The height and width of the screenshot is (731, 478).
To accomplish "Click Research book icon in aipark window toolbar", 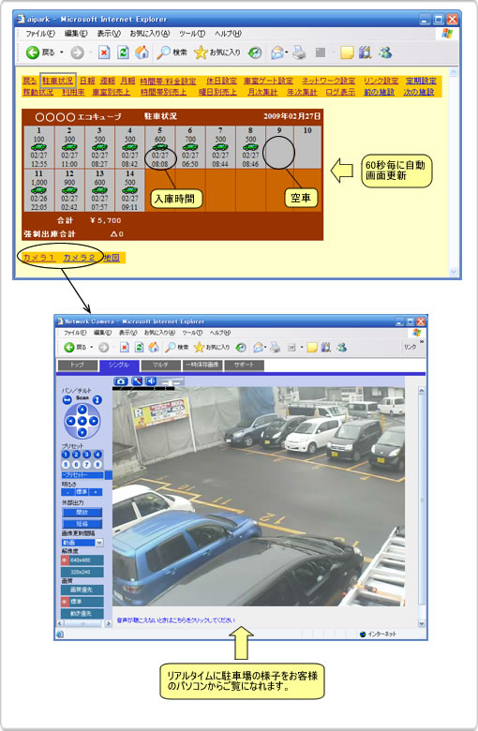I will coord(366,52).
